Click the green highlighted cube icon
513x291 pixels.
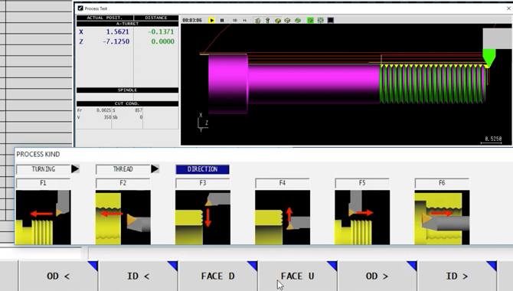[x=310, y=21]
